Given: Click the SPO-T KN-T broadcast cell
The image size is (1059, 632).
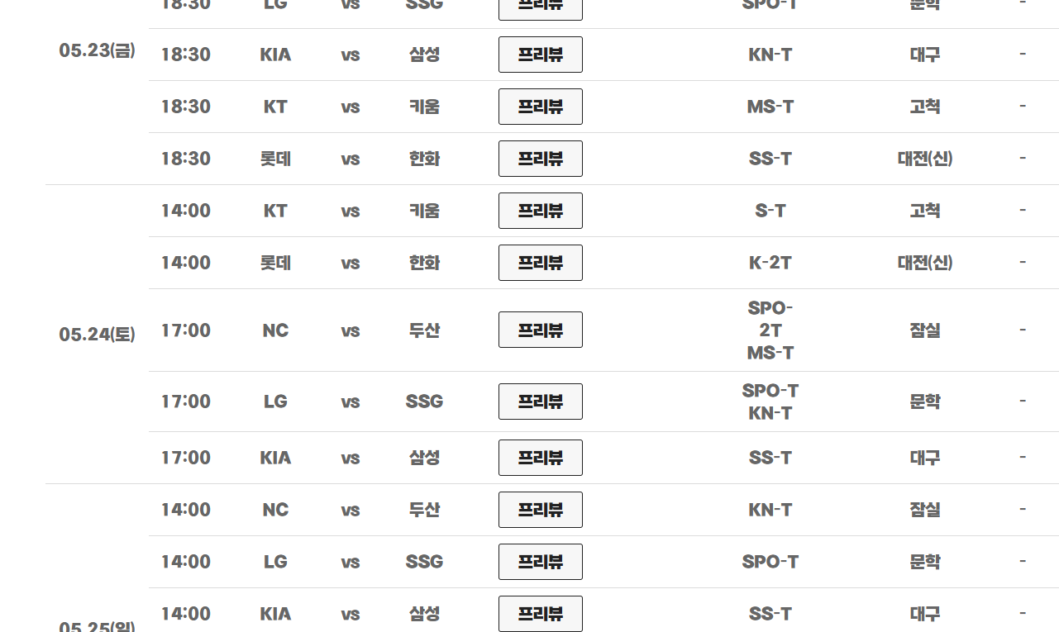Looking at the screenshot, I should tap(770, 402).
